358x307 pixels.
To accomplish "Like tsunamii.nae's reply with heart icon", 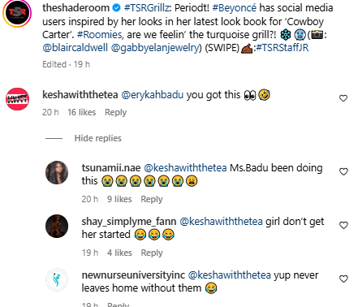I will point(343,171).
